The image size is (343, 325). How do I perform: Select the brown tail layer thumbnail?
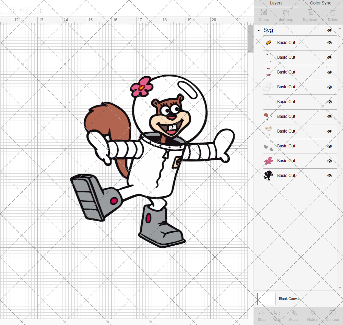tap(269, 116)
